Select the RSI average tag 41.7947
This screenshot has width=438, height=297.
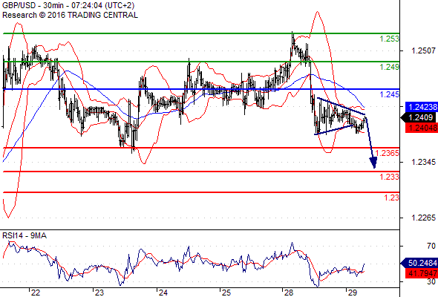click(x=422, y=273)
